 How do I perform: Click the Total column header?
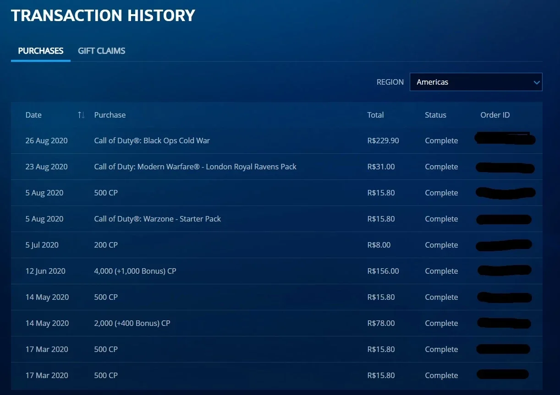click(375, 115)
